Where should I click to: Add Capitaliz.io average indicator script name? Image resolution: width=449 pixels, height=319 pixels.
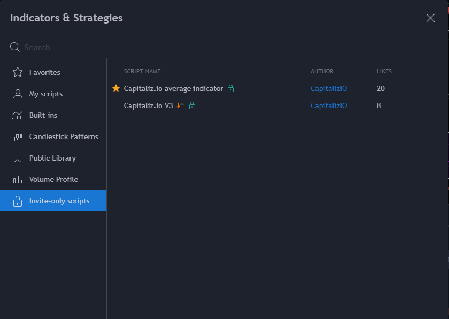pyautogui.click(x=173, y=88)
